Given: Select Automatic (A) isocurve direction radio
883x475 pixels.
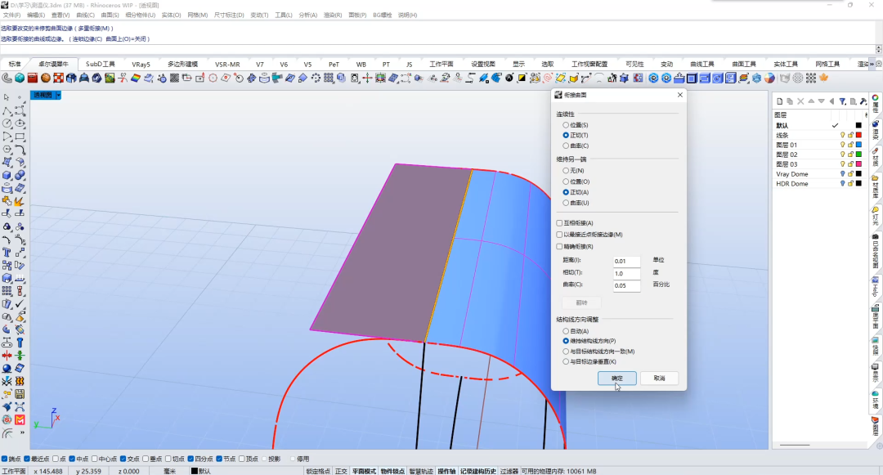Looking at the screenshot, I should coord(566,331).
